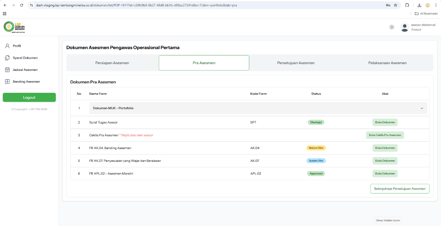The image size is (441, 226).
Task: Click the Kode Form column header
Action: (x=258, y=94)
